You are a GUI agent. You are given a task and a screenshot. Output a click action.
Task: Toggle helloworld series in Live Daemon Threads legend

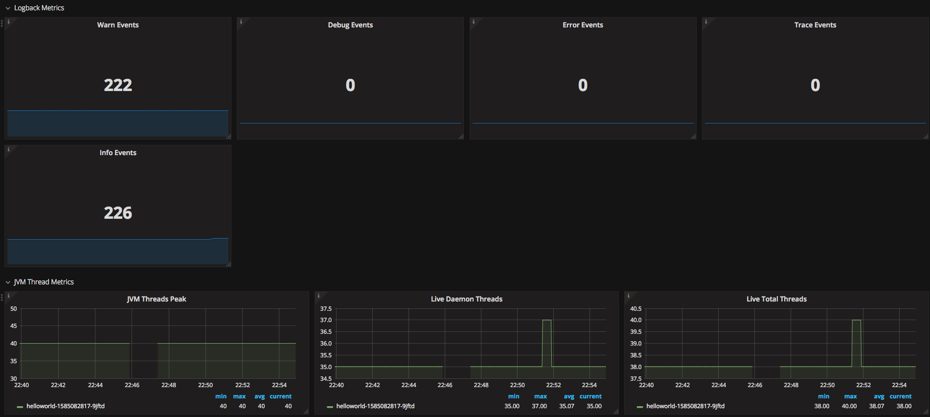[375, 406]
